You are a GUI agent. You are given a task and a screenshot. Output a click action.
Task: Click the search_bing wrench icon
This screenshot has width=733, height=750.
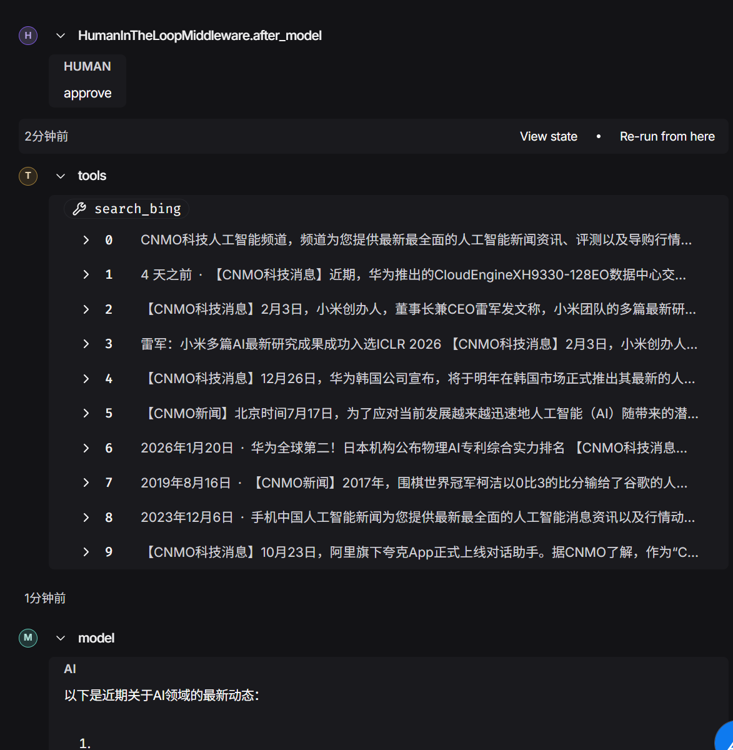click(79, 209)
